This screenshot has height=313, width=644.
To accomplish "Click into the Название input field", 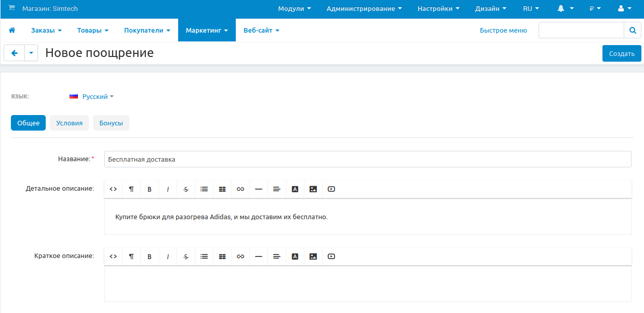I will pyautogui.click(x=367, y=159).
